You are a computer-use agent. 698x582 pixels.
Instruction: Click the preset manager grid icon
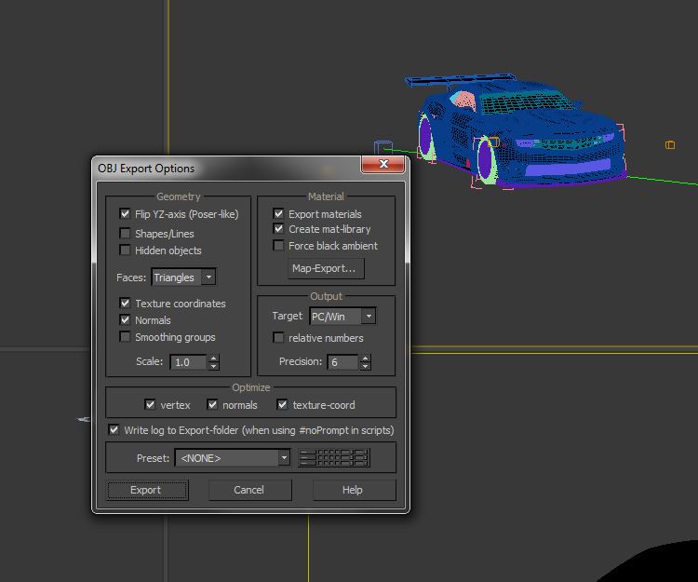point(334,458)
